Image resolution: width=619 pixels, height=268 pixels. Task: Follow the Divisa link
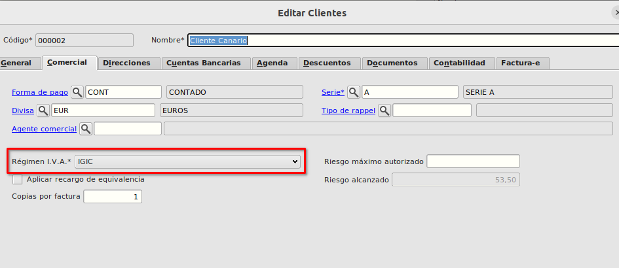pos(23,110)
